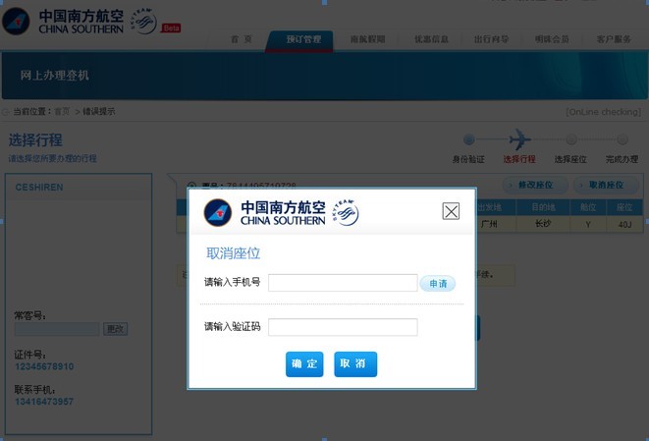Click the seat cell 40J
Viewport: 649px width, 441px height.
click(624, 225)
